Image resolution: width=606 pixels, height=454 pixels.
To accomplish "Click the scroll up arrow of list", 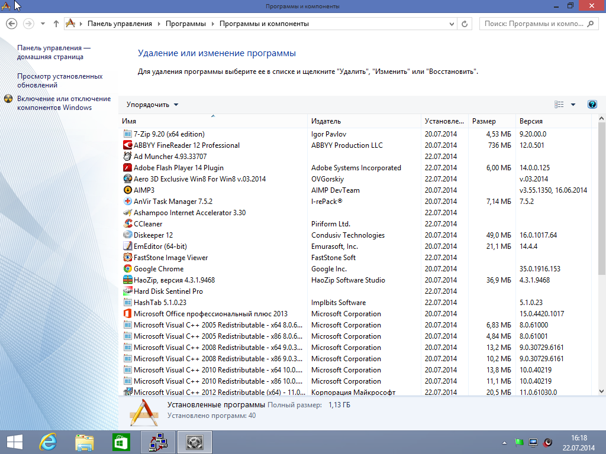I will pos(601,118).
